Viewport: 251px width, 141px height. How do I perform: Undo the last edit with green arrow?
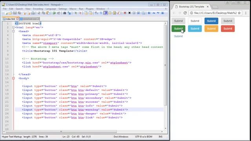tap(54, 13)
